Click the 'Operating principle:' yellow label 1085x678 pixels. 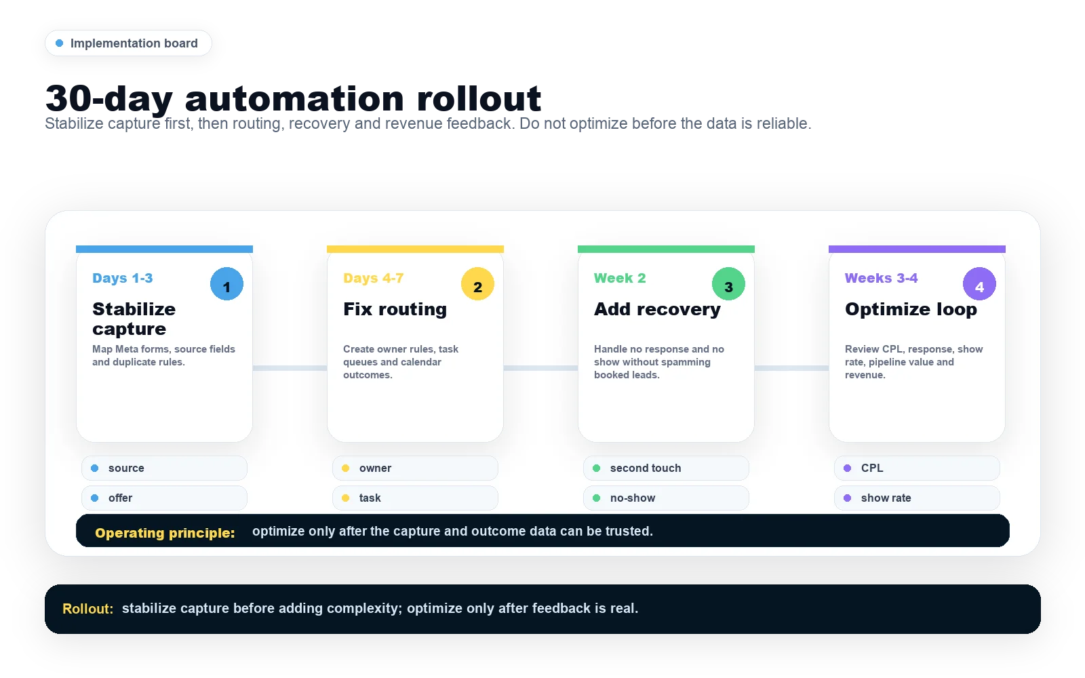point(165,533)
